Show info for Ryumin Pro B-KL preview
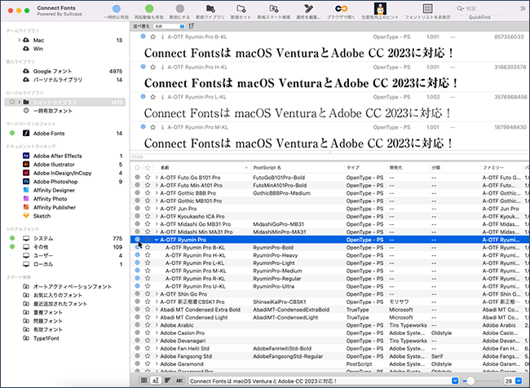Image resolution: width=530 pixels, height=388 pixels. click(162, 37)
